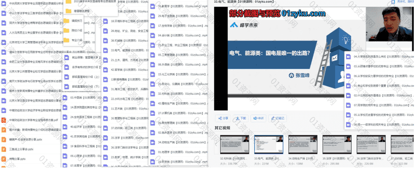This screenshot has width=416, height=170.
Task: Click the PDF icon for 中南财经政法大学各专业全程培养方案
Action: click(4, 120)
